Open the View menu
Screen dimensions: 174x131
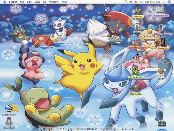coord(37,2)
